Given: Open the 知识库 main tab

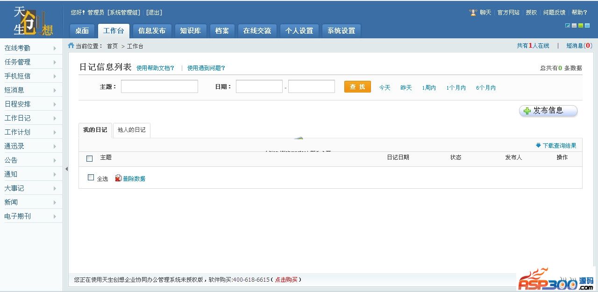Looking at the screenshot, I should 191,31.
